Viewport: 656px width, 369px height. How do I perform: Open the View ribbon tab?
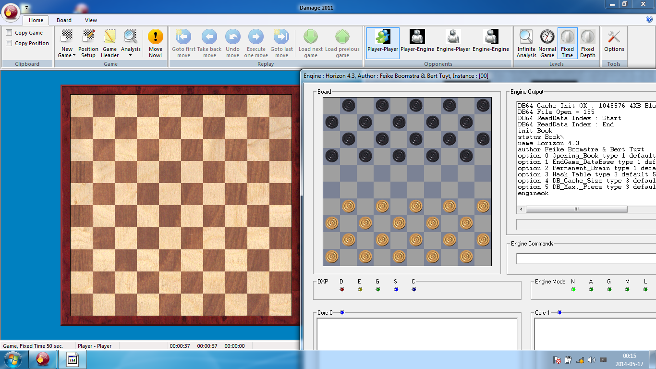coord(91,20)
